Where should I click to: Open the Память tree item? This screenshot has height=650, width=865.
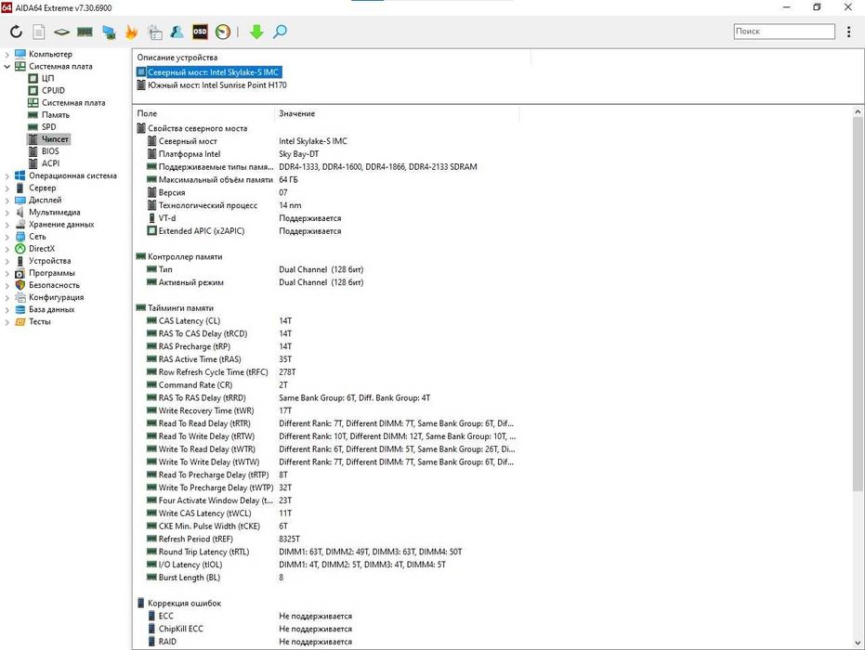point(55,114)
